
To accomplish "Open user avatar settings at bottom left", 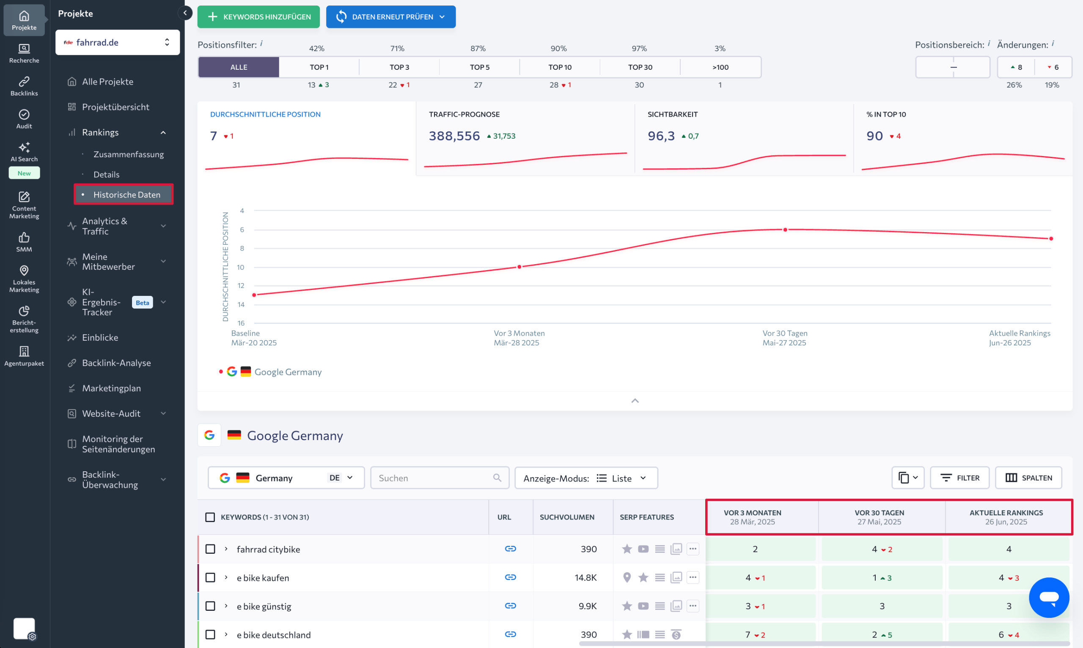I will pos(24,629).
